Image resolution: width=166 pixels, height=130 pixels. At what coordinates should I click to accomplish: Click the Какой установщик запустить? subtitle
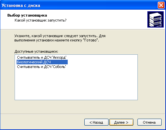click(41, 20)
